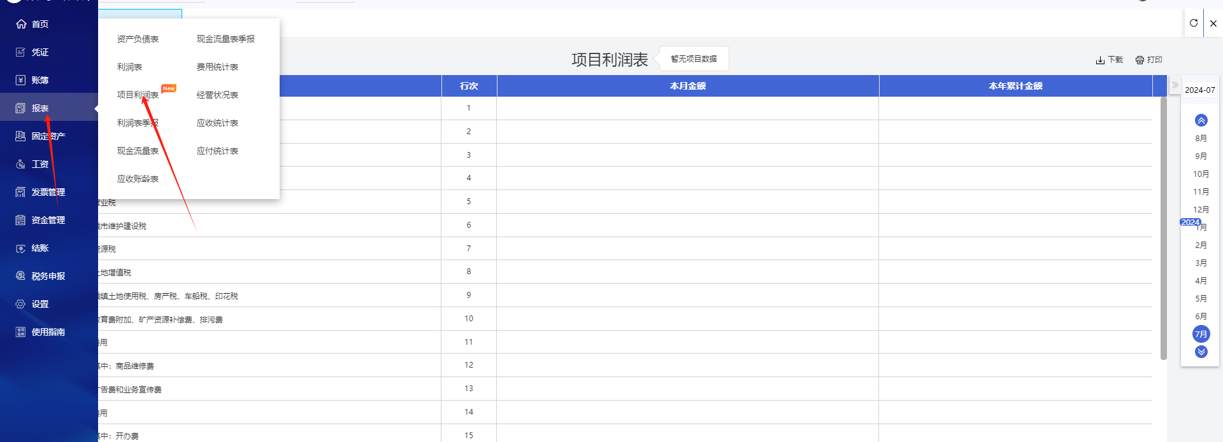Click row number 10 cell

[469, 319]
